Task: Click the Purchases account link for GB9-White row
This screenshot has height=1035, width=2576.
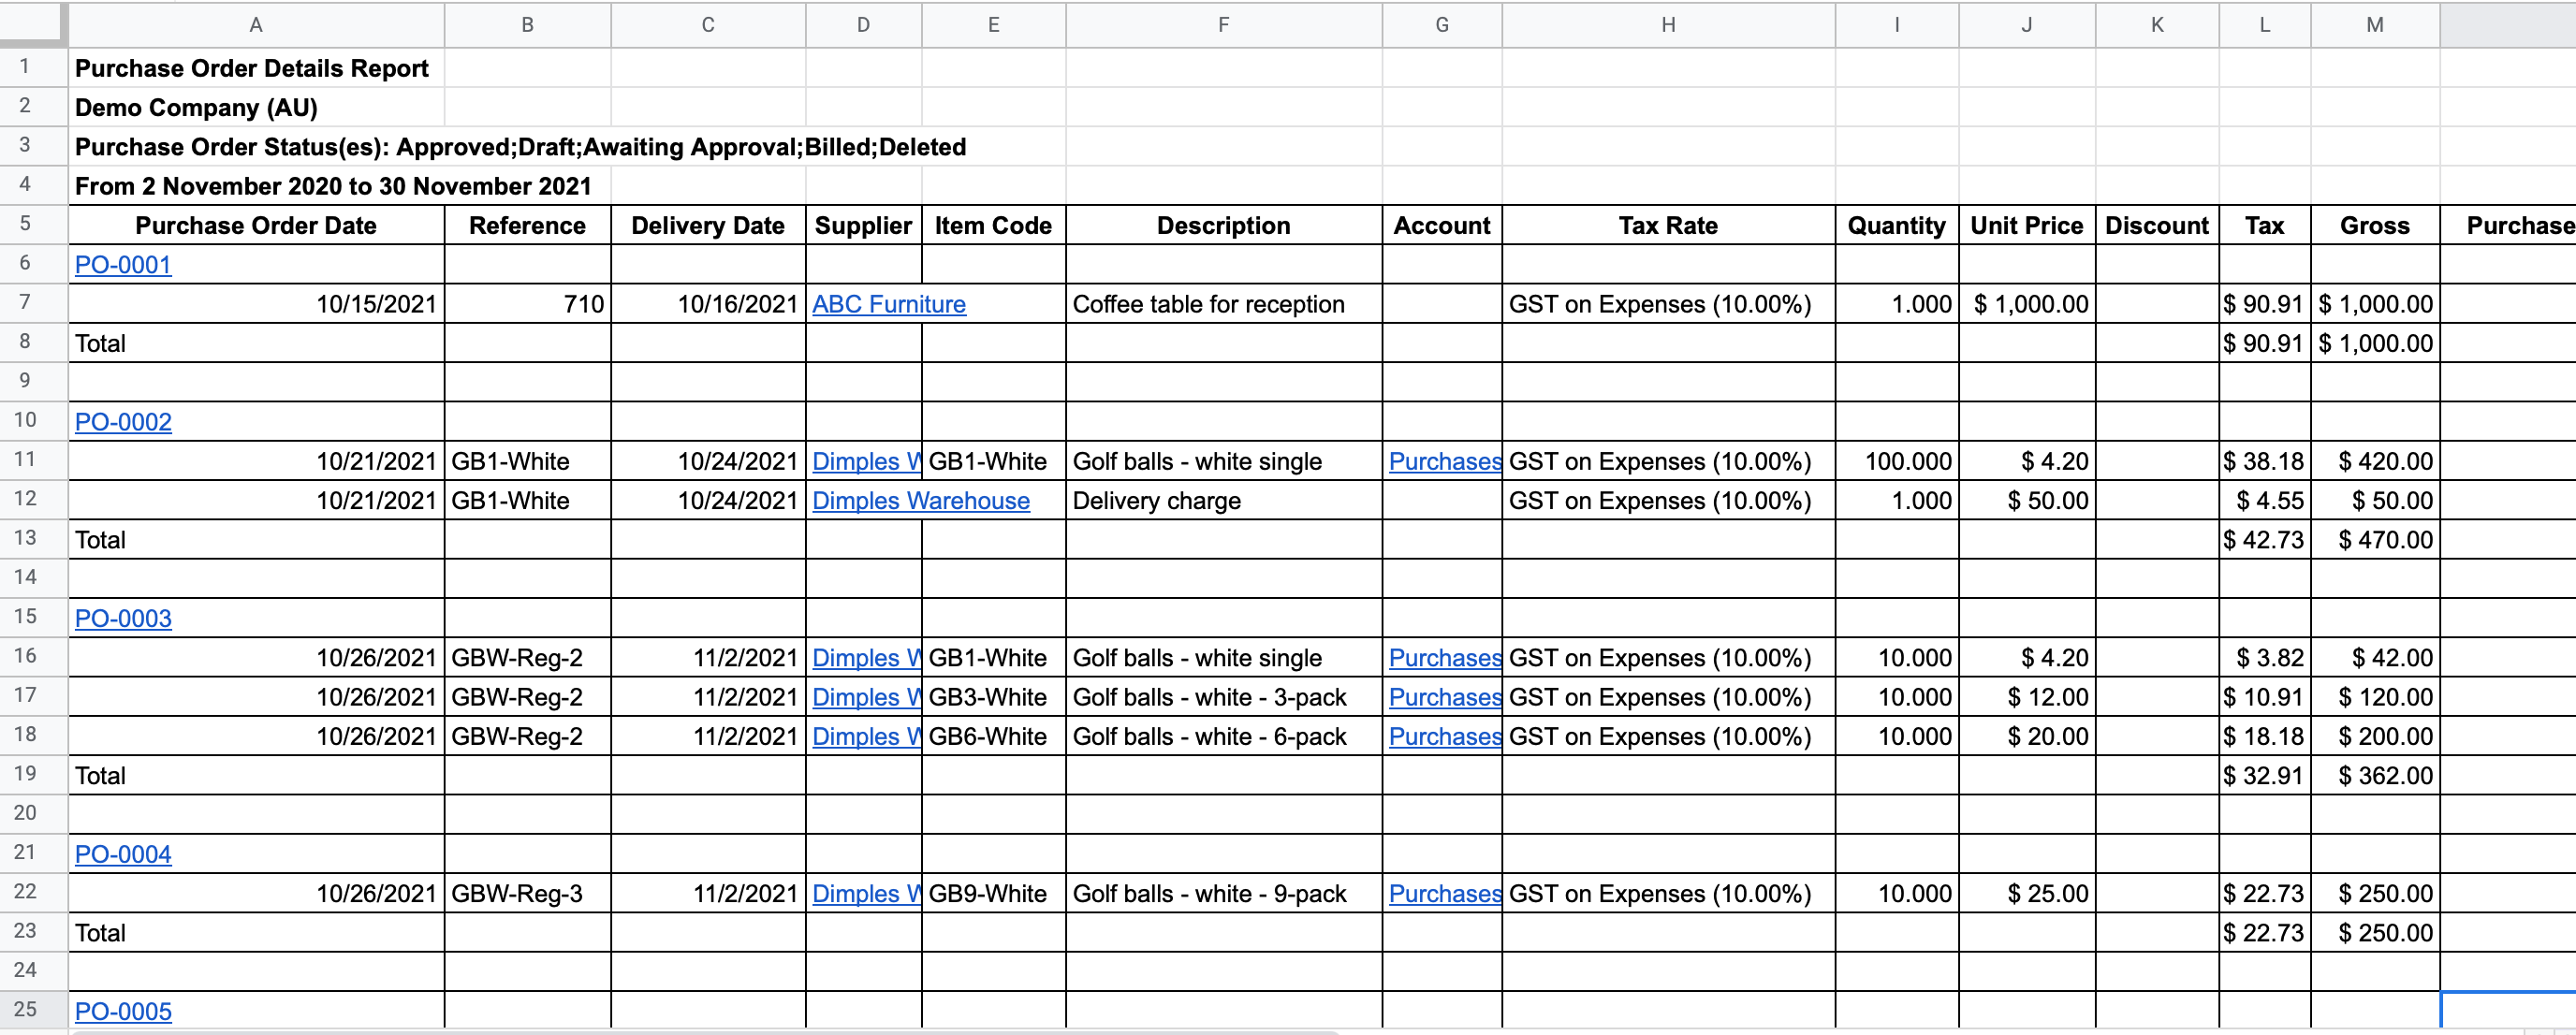Action: (1445, 894)
